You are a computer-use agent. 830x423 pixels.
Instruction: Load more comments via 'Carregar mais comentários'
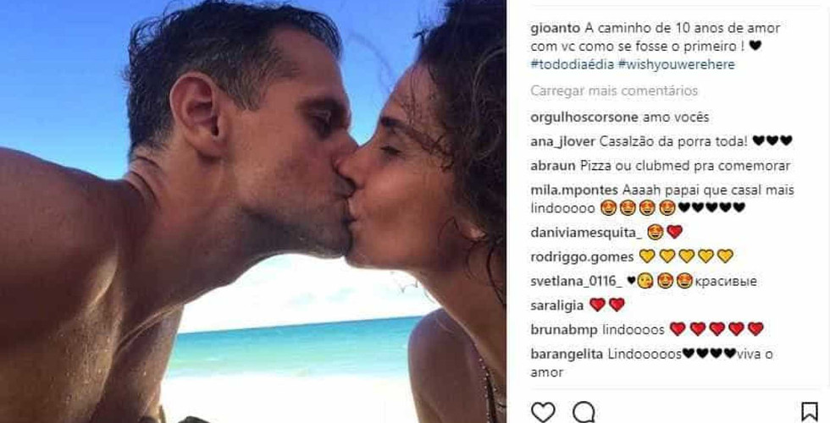(614, 91)
